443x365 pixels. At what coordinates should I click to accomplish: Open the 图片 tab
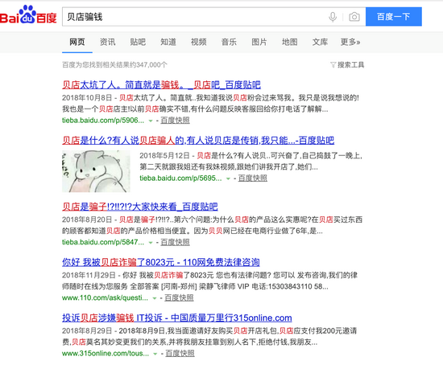(x=259, y=42)
